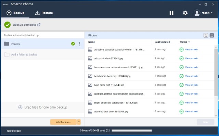The image size is (219, 136).
Task: Open the three-dot menu for the Photos folder
Action: coord(79,44)
